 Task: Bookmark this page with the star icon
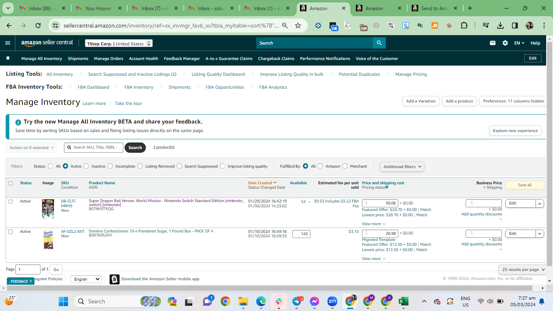point(298,26)
